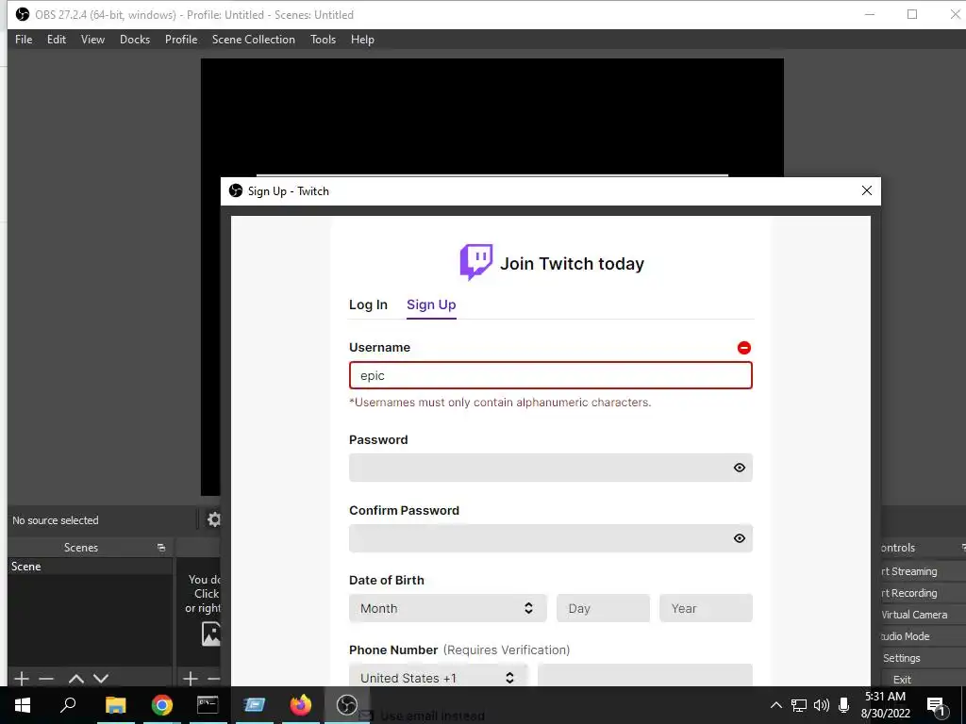Click the Confirm Password input field
Image resolution: width=966 pixels, height=724 pixels.
tap(550, 538)
